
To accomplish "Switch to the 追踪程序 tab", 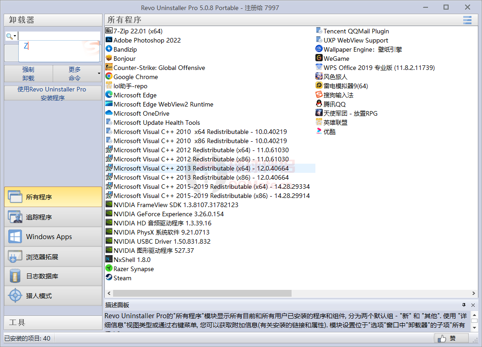I will click(x=53, y=217).
